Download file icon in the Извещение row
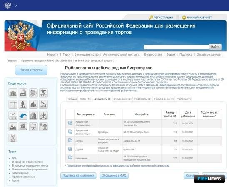This screenshot has width=229, height=187. point(70,157)
